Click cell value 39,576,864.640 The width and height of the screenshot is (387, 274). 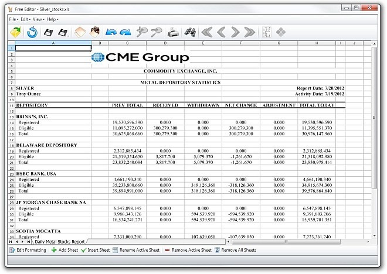click(317, 191)
